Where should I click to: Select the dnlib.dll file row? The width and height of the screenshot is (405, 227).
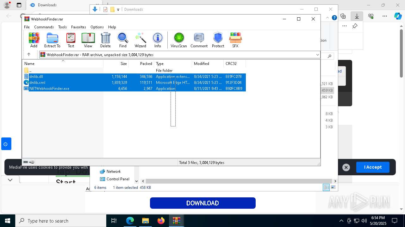point(134,77)
